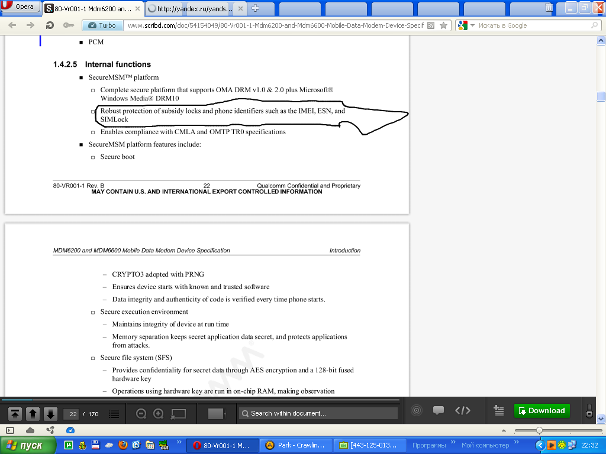Click the Opera Link cloud icon
This screenshot has height=454, width=606.
pyautogui.click(x=30, y=430)
